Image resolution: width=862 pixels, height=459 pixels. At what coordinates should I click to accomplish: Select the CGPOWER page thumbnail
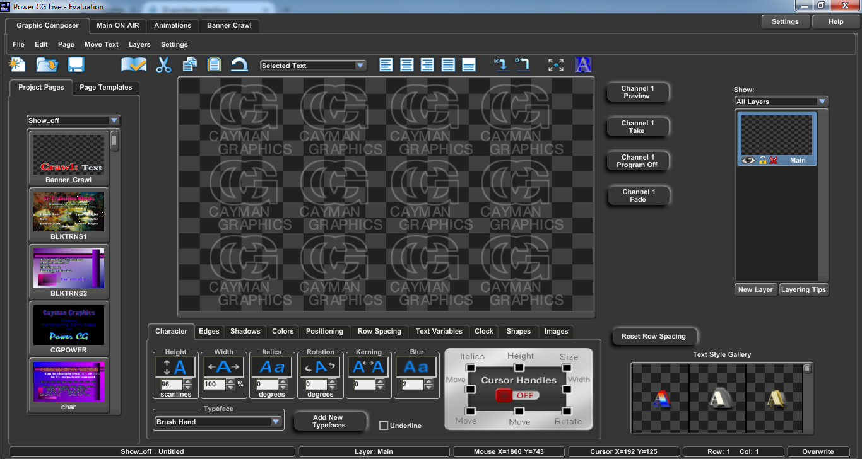(x=69, y=328)
